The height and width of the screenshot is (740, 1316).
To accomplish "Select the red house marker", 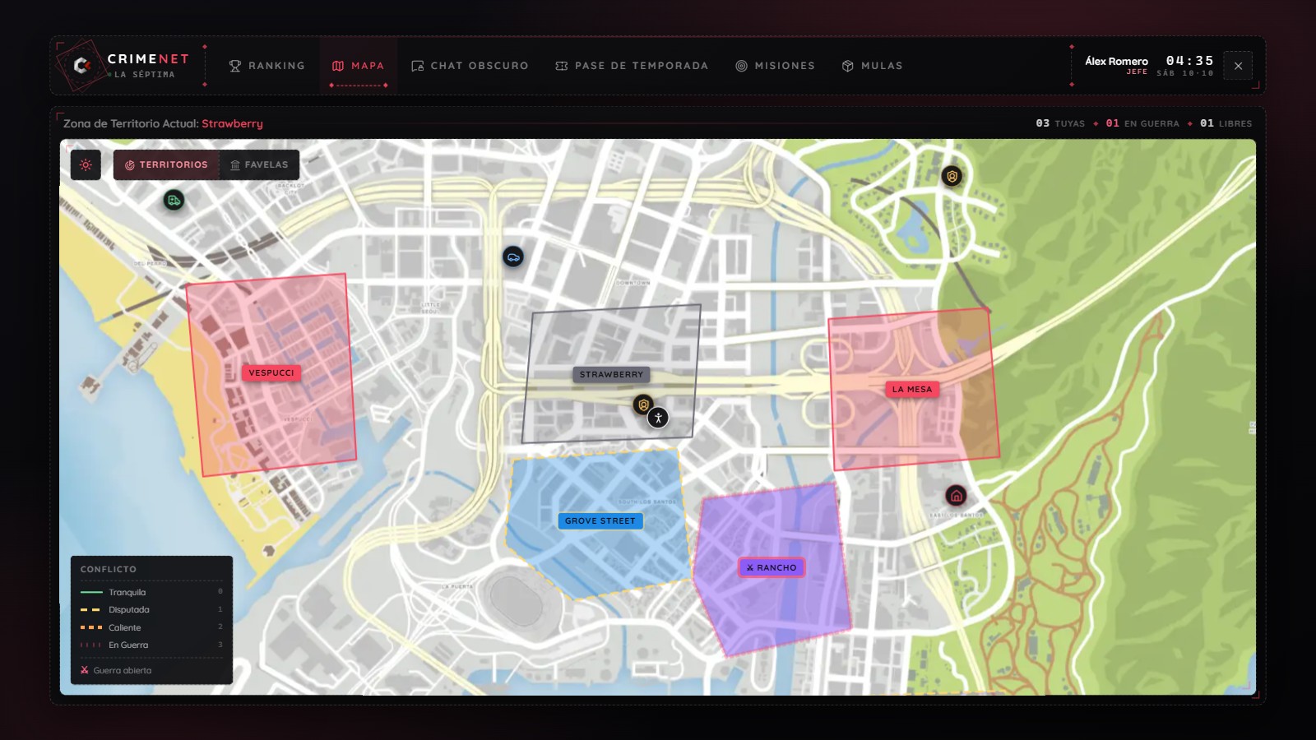I will [956, 496].
